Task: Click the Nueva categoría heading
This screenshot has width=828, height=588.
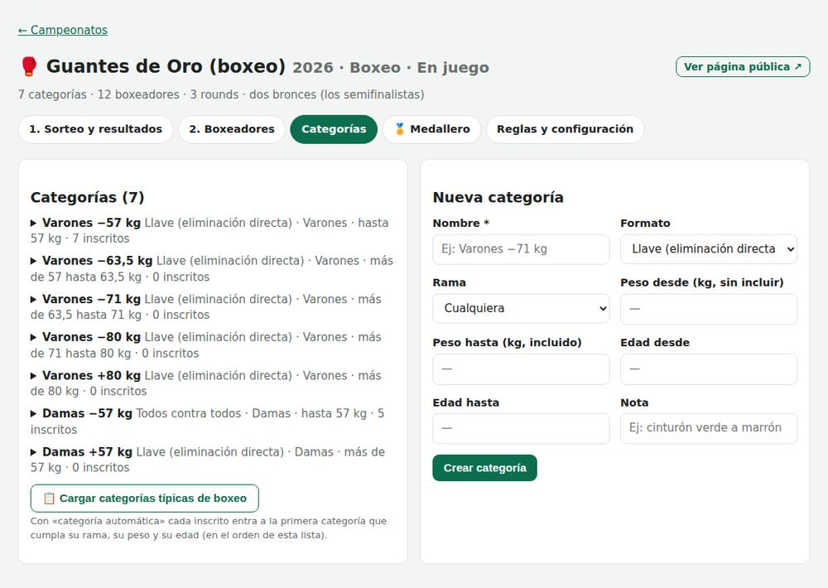Action: 498,197
